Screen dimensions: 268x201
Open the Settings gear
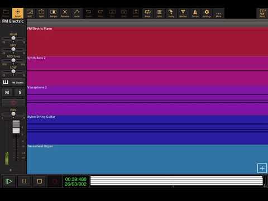pos(207,13)
